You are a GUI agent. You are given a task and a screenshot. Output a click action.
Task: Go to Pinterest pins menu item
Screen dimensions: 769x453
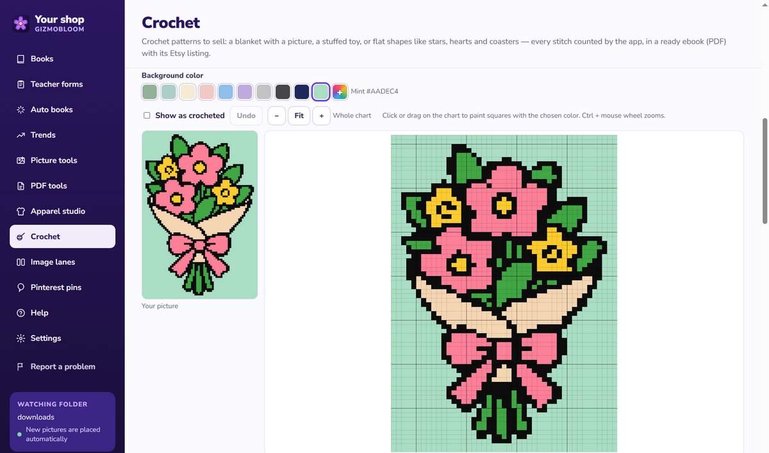pos(63,287)
